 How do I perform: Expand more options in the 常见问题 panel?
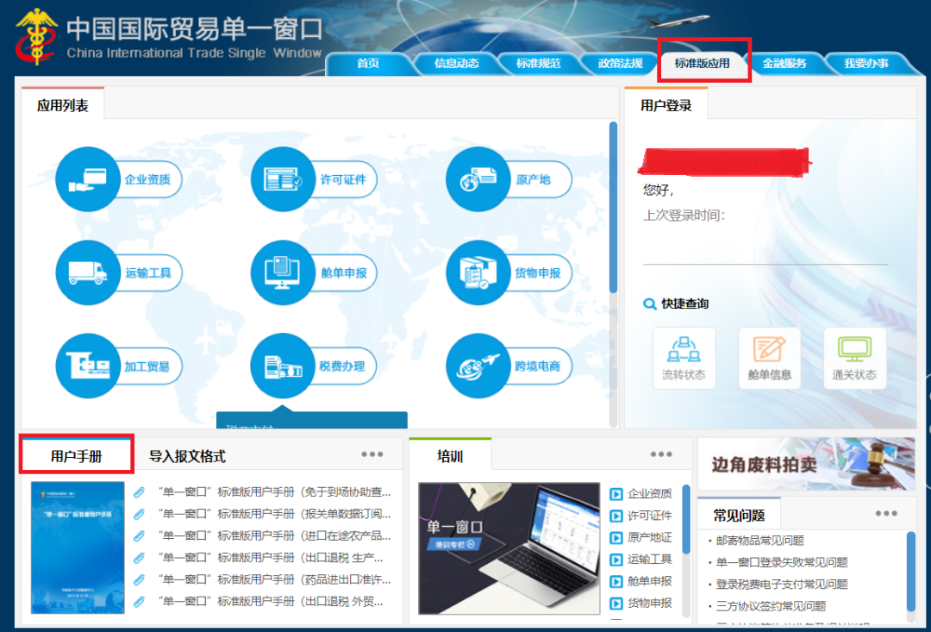[886, 513]
